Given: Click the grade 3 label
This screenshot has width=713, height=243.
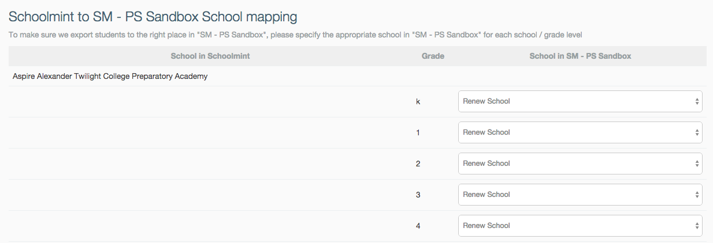Looking at the screenshot, I should point(418,195).
